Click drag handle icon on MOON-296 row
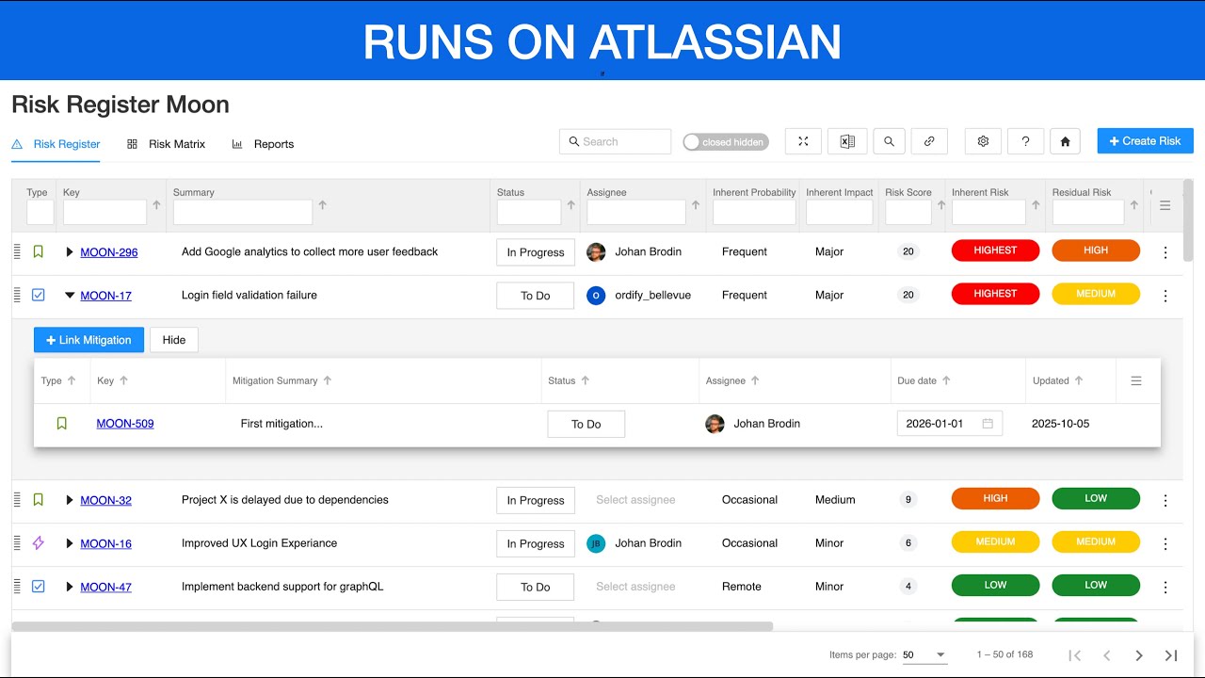Viewport: 1205px width, 678px height. point(17,251)
